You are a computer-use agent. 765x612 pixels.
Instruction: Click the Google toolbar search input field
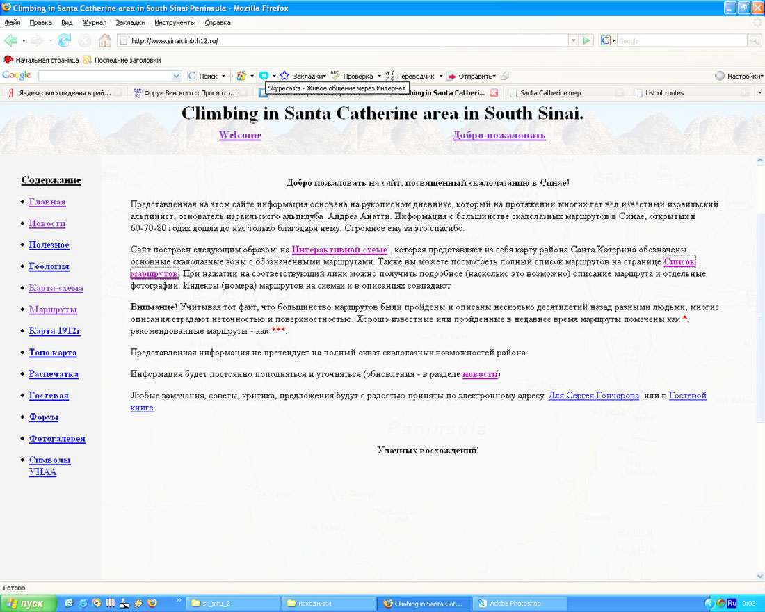point(105,76)
